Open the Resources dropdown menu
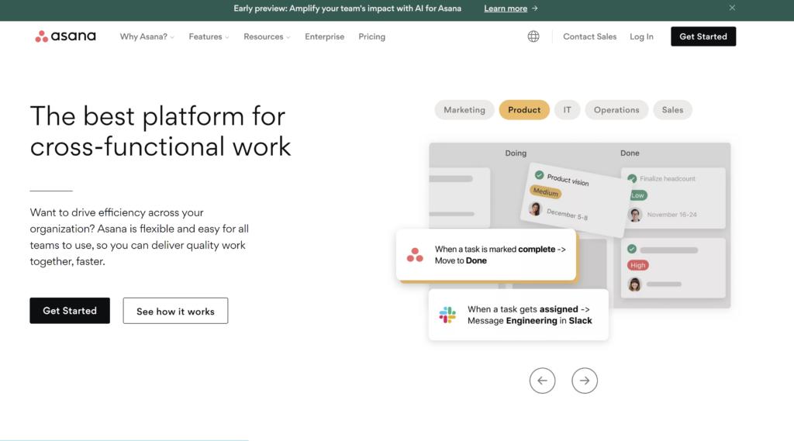The width and height of the screenshot is (794, 441). pyautogui.click(x=267, y=36)
